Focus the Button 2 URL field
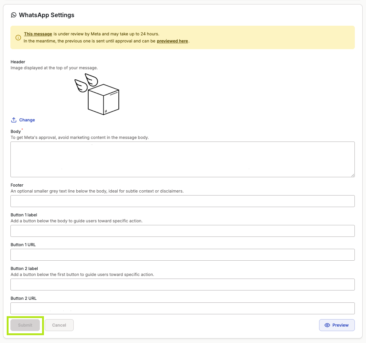This screenshot has width=366, height=343. (182, 308)
